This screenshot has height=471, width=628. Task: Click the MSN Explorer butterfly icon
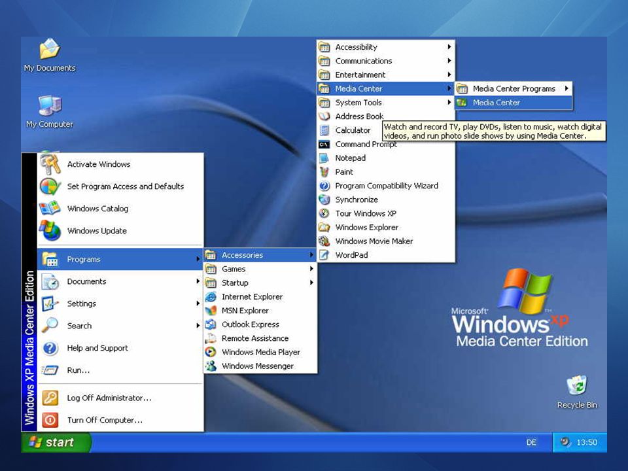(x=211, y=310)
